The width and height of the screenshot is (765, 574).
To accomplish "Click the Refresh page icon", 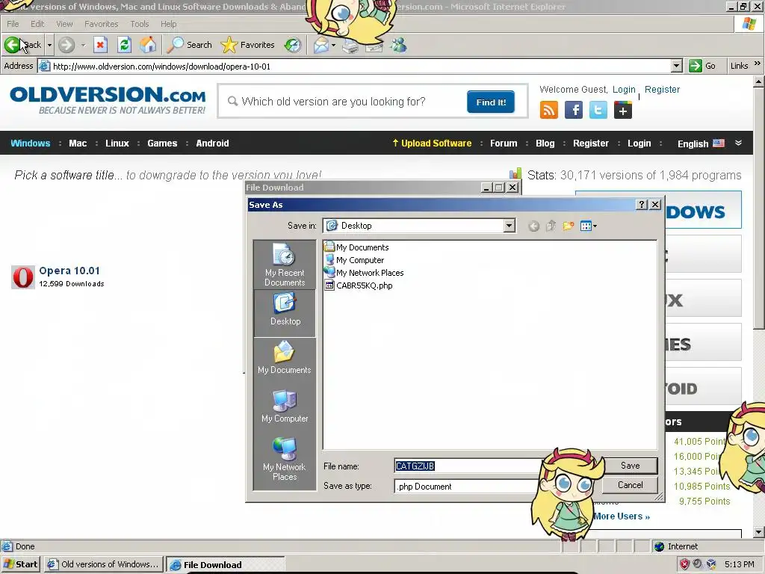I will [125, 45].
